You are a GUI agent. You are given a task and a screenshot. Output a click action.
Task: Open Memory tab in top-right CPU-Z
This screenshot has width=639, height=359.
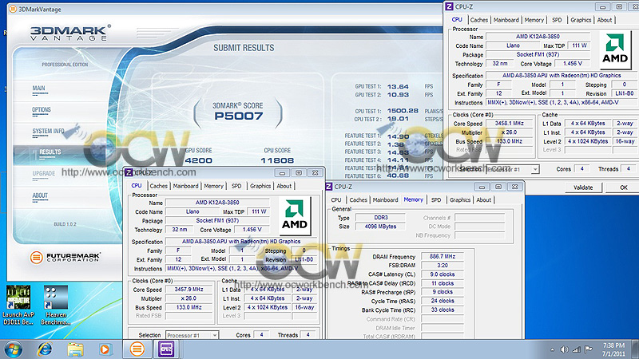point(534,20)
